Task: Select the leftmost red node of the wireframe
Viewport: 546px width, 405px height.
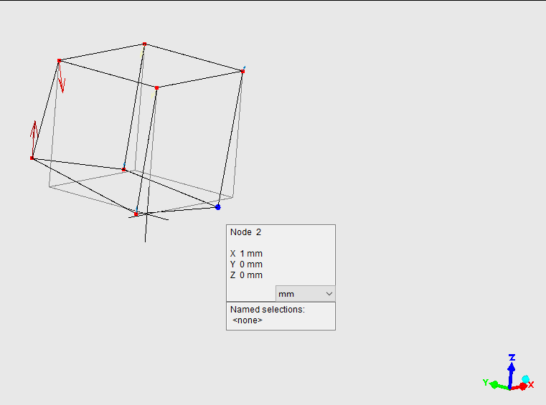Action: 32,158
